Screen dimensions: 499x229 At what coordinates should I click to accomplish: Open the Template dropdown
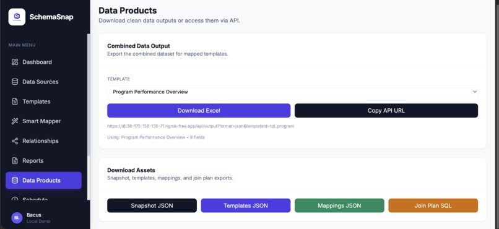click(292, 92)
